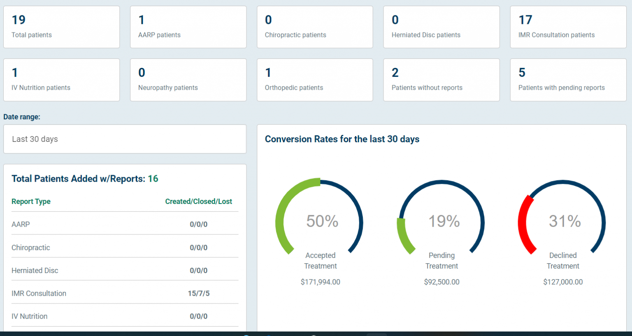The image size is (632, 336).
Task: Click the Conversion Rates for last 30 days heading
Action: click(x=342, y=139)
